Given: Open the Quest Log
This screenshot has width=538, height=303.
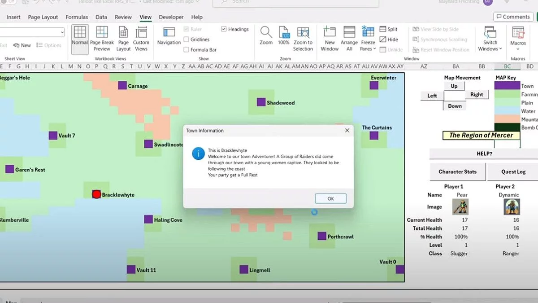Looking at the screenshot, I should [513, 171].
